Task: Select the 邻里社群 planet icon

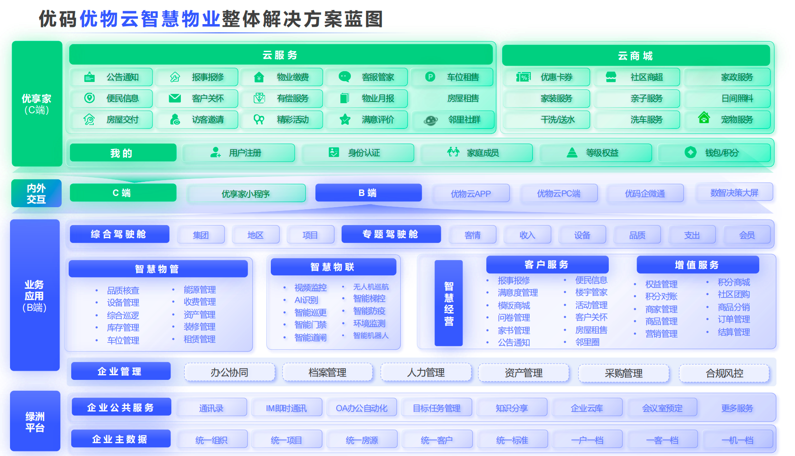Action: click(430, 120)
